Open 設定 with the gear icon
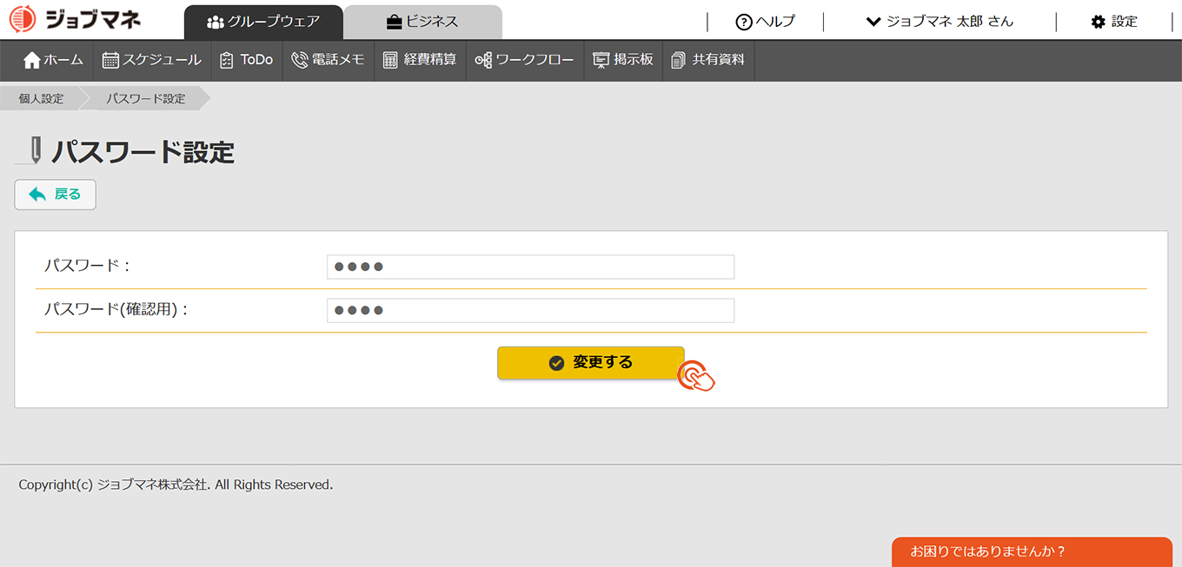Viewport: 1182px width, 567px height. tap(1114, 22)
